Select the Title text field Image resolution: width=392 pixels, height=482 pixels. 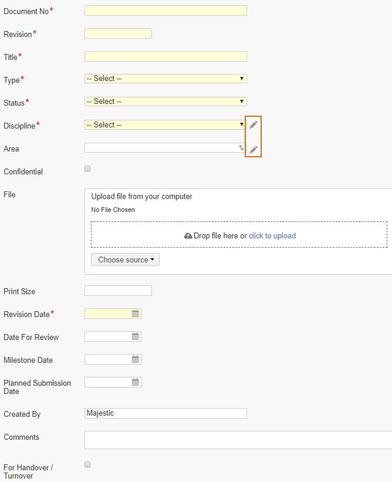(165, 56)
